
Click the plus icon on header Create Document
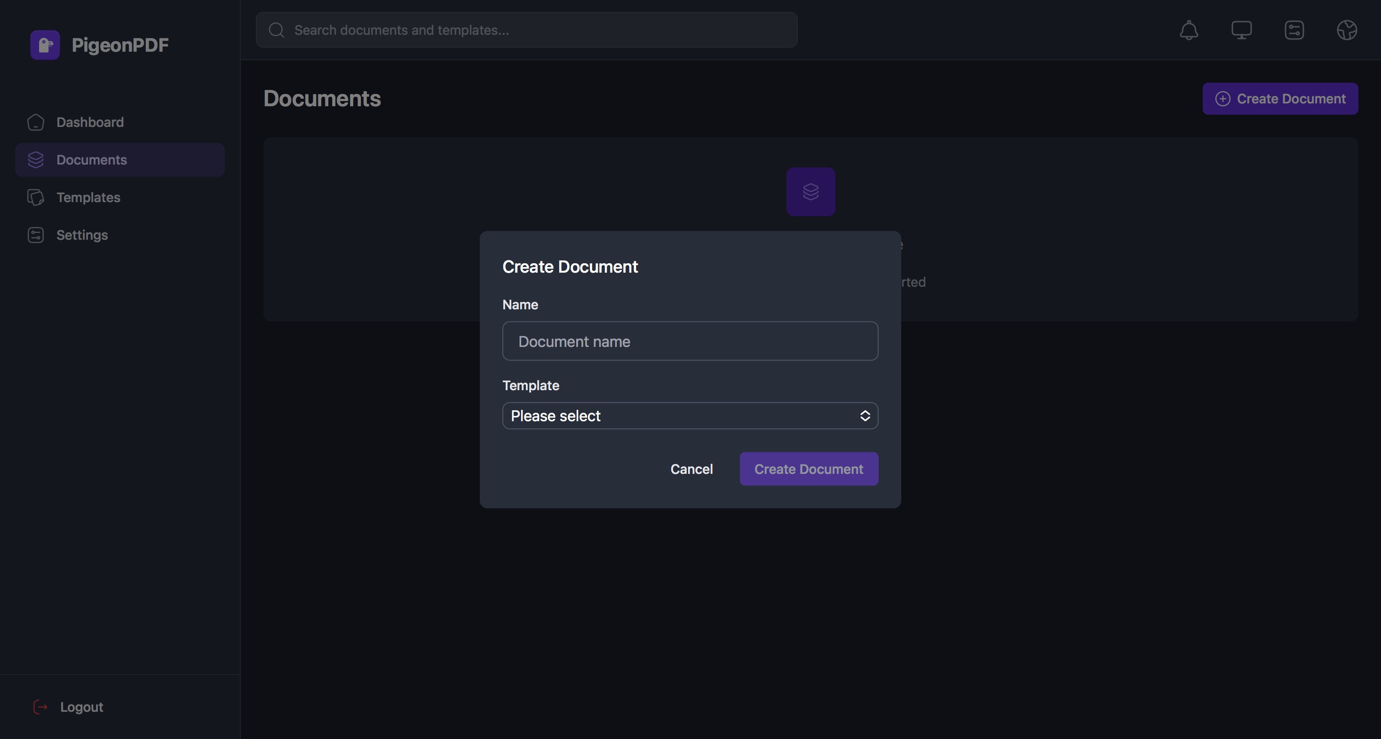tap(1222, 99)
